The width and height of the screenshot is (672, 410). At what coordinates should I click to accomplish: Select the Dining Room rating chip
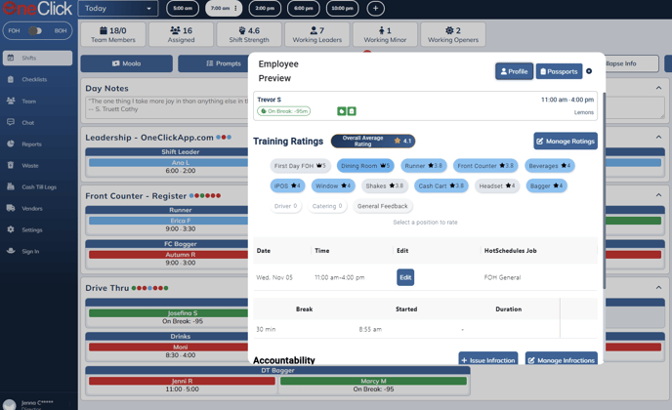click(365, 166)
